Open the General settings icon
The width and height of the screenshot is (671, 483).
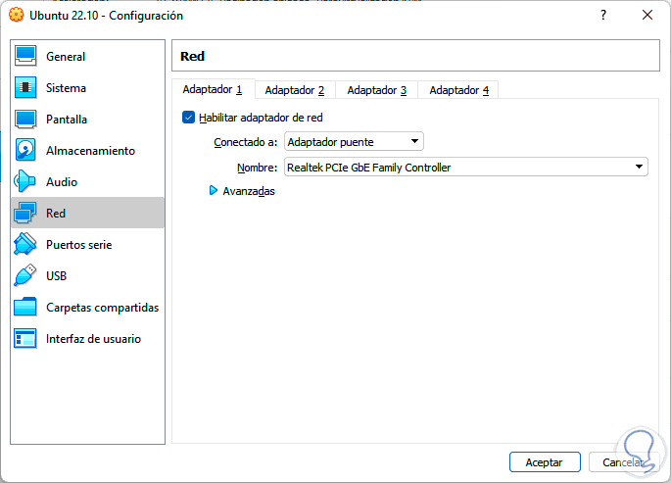pyautogui.click(x=25, y=57)
